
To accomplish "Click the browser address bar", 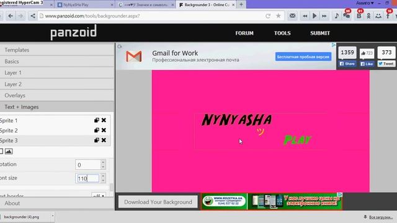I will pos(152,16).
